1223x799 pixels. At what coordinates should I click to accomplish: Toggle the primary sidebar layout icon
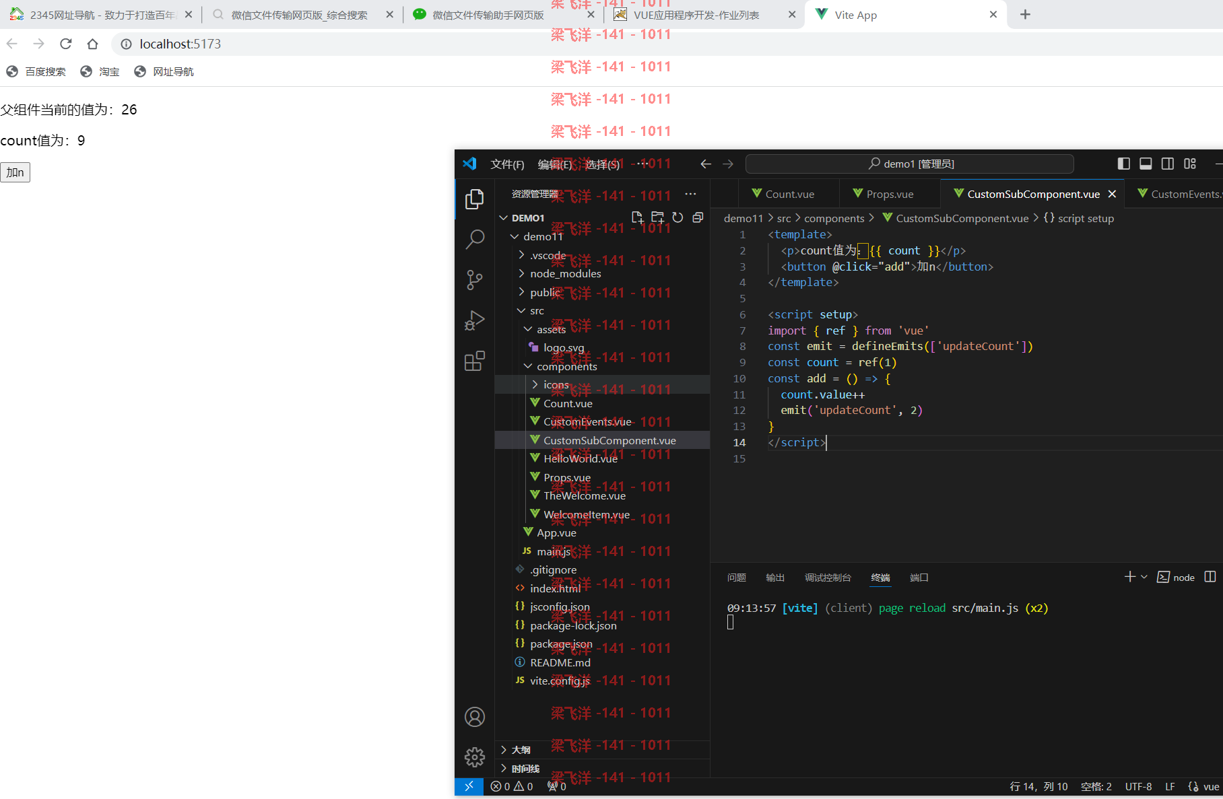(1123, 164)
